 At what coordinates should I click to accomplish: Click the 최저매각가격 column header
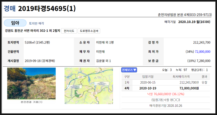click(x=181, y=76)
